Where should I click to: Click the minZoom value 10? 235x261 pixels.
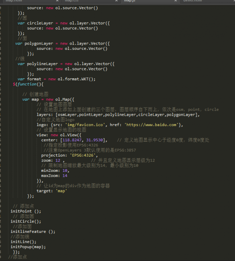coord(65,171)
